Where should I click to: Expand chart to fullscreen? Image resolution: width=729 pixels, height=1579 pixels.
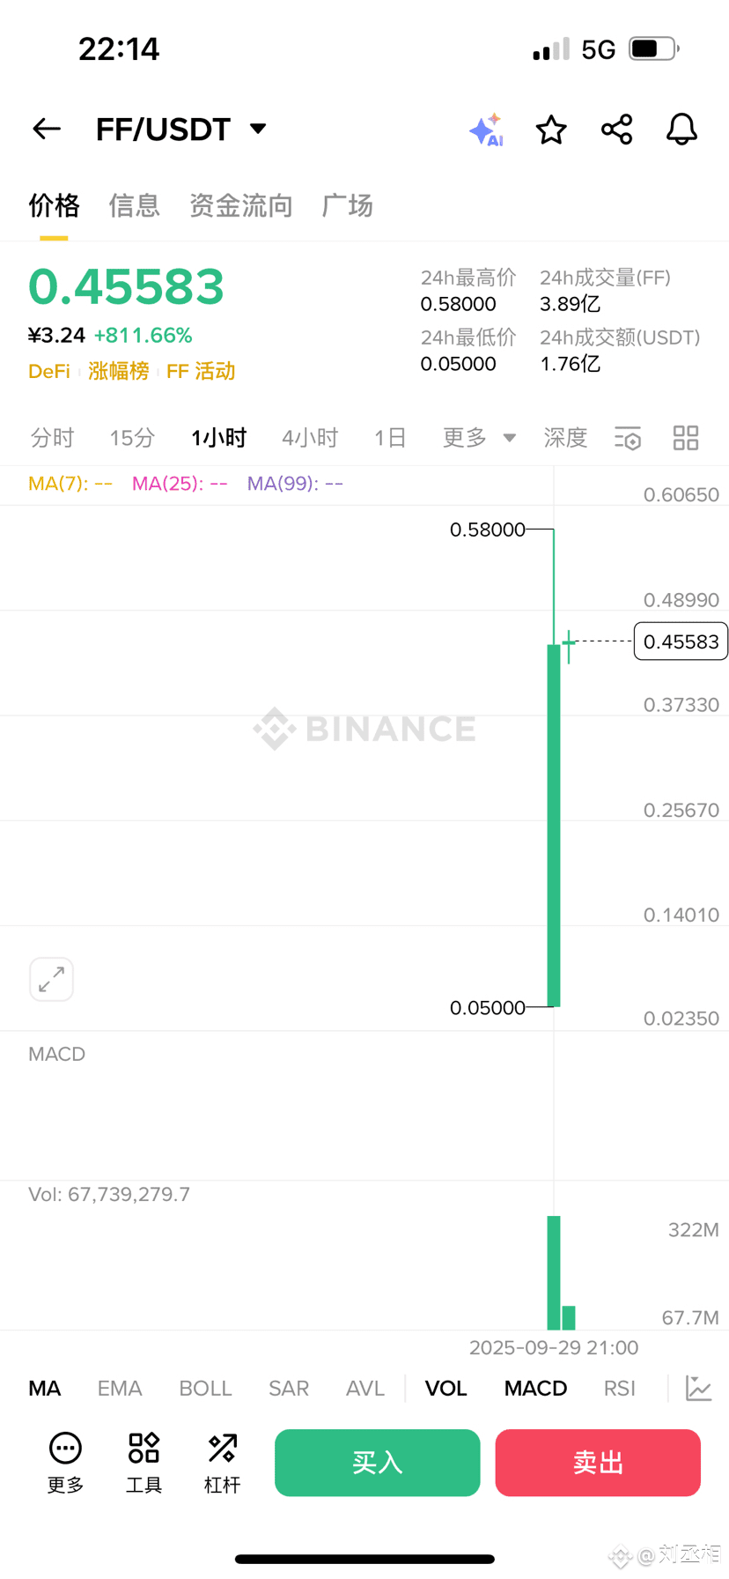(x=51, y=979)
